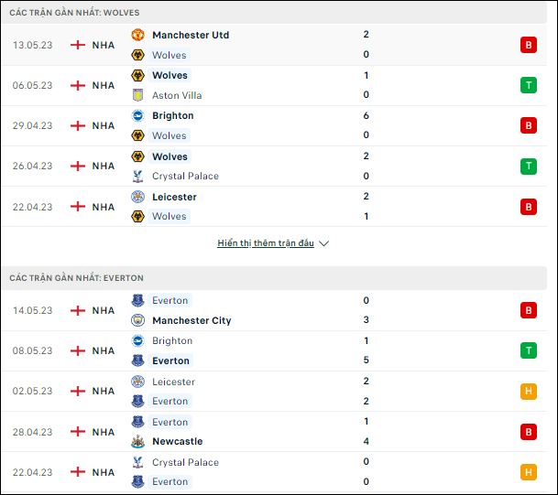558x495 pixels.
Task: Click the Aston Villa club crest
Action: tap(137, 95)
